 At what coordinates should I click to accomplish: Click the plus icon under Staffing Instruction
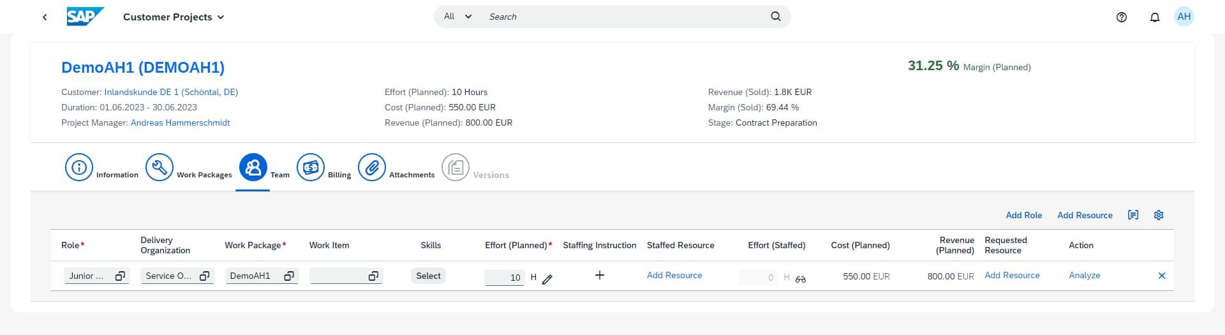click(600, 276)
